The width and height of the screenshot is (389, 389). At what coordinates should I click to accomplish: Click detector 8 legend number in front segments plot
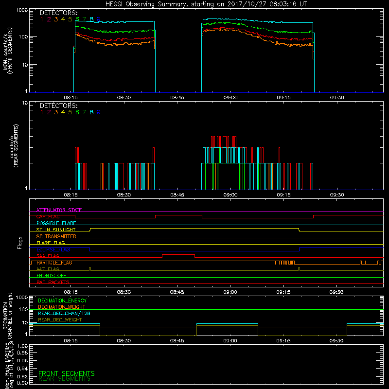coord(91,19)
